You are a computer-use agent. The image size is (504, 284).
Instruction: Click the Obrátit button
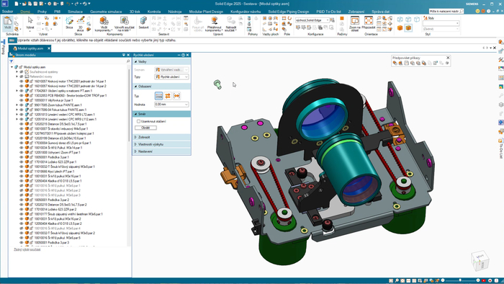point(145,128)
